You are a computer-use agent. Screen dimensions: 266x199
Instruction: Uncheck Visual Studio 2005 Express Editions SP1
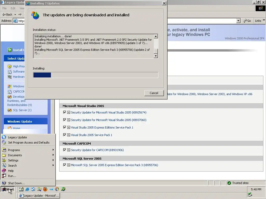[64, 127]
